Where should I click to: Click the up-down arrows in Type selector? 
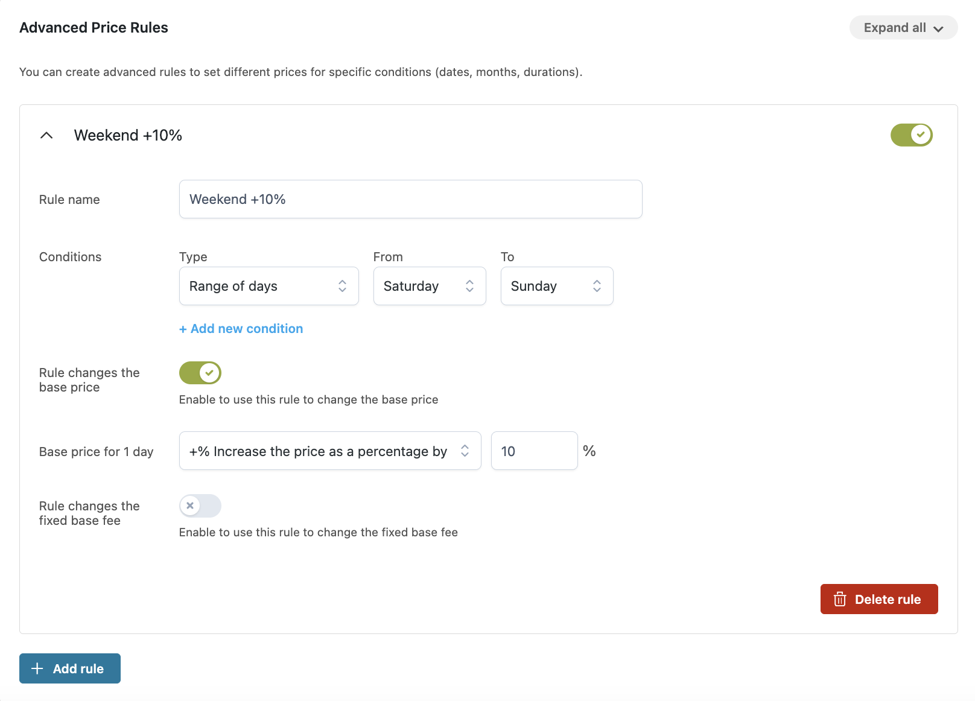342,286
